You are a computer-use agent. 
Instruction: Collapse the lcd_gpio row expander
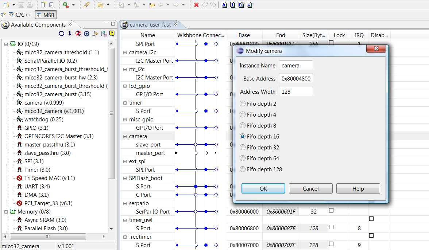[125, 86]
